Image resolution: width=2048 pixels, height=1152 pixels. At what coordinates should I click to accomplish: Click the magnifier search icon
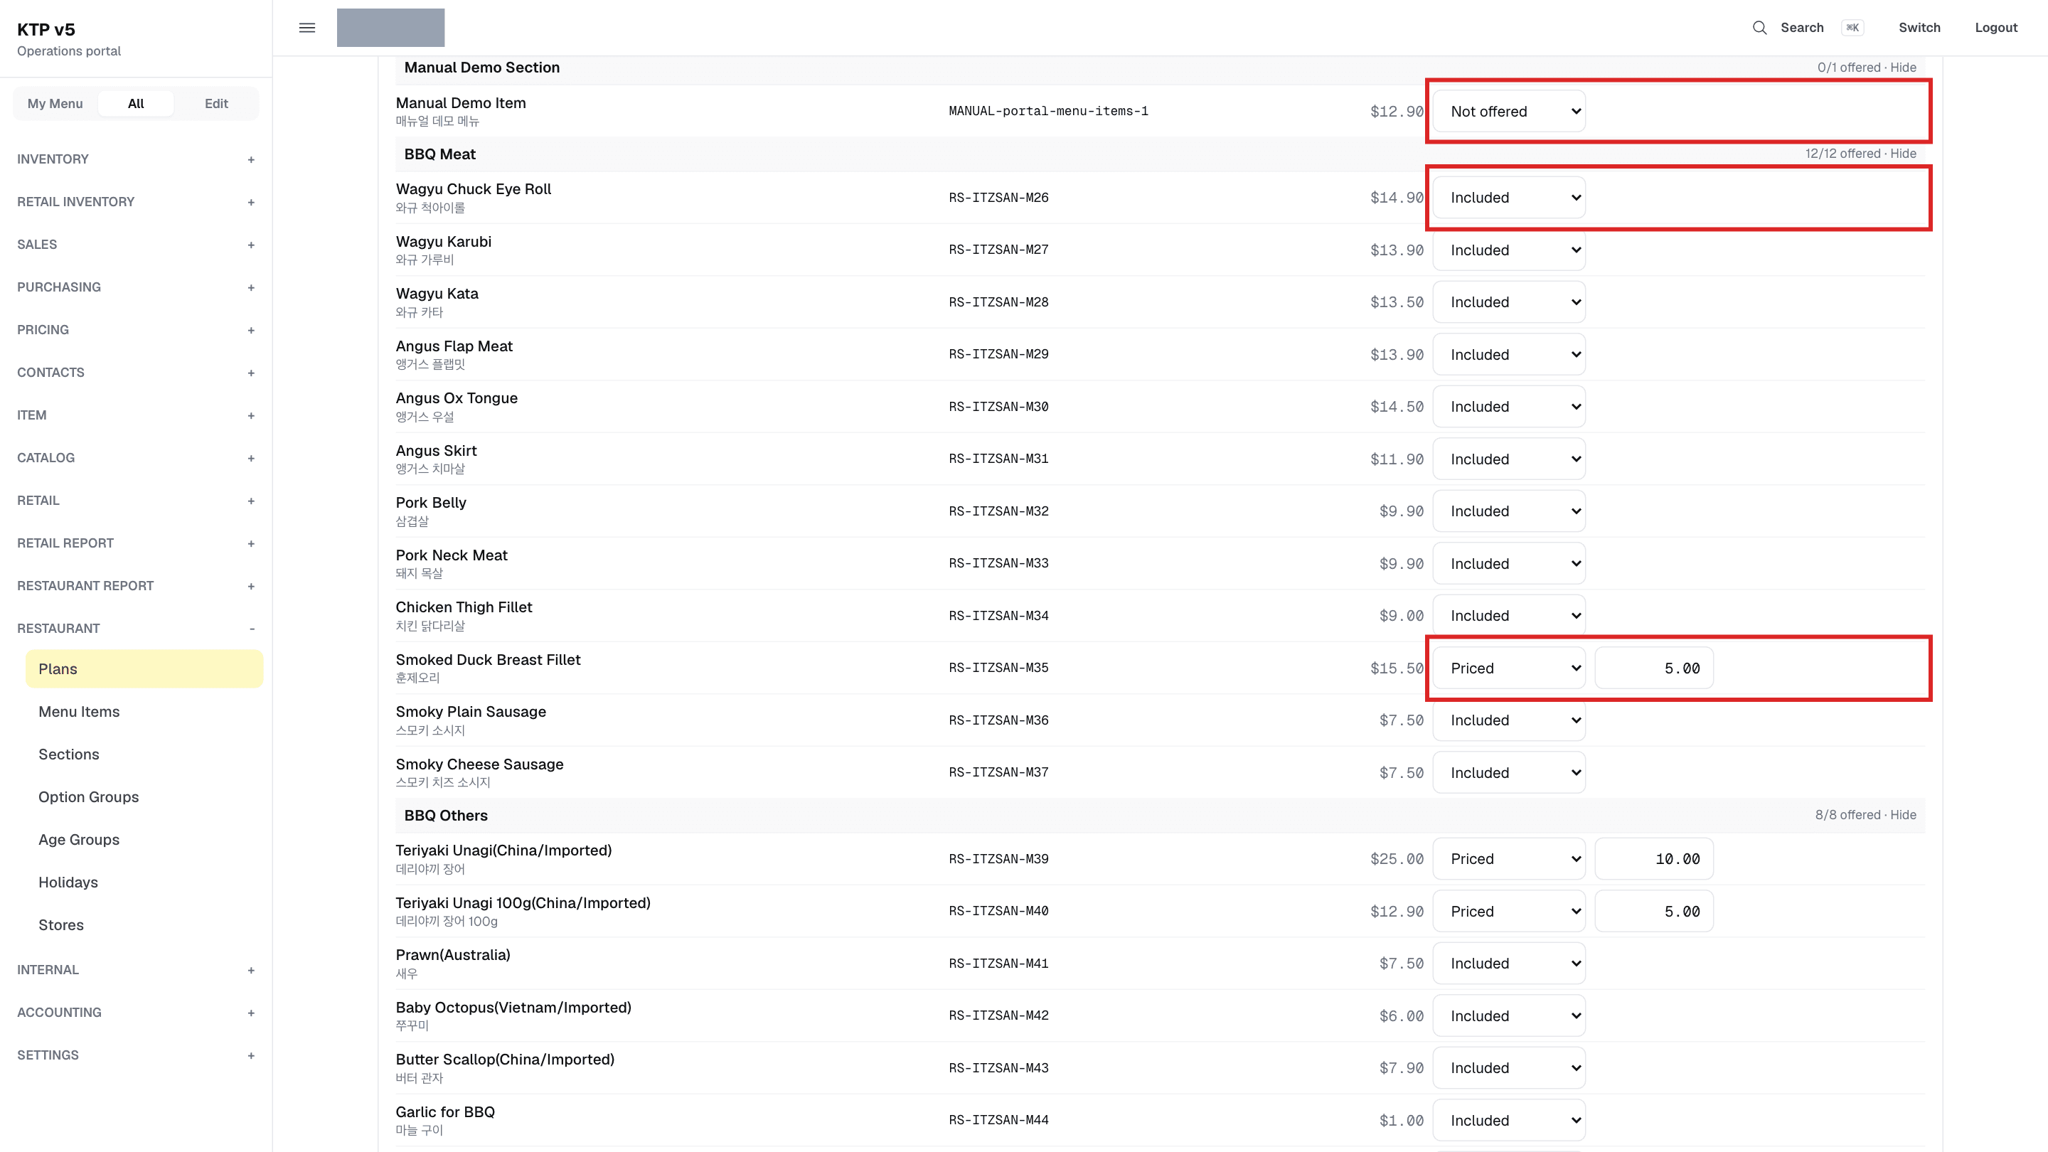[x=1759, y=28]
